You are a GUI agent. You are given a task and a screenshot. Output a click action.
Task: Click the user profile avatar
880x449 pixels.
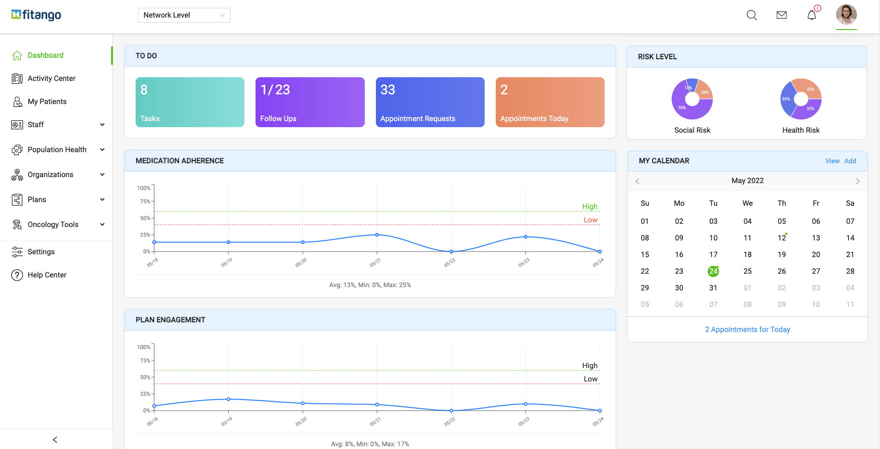846,14
